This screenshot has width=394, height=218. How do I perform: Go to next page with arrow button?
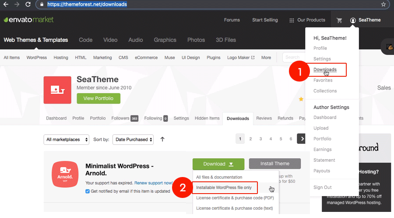[301, 139]
